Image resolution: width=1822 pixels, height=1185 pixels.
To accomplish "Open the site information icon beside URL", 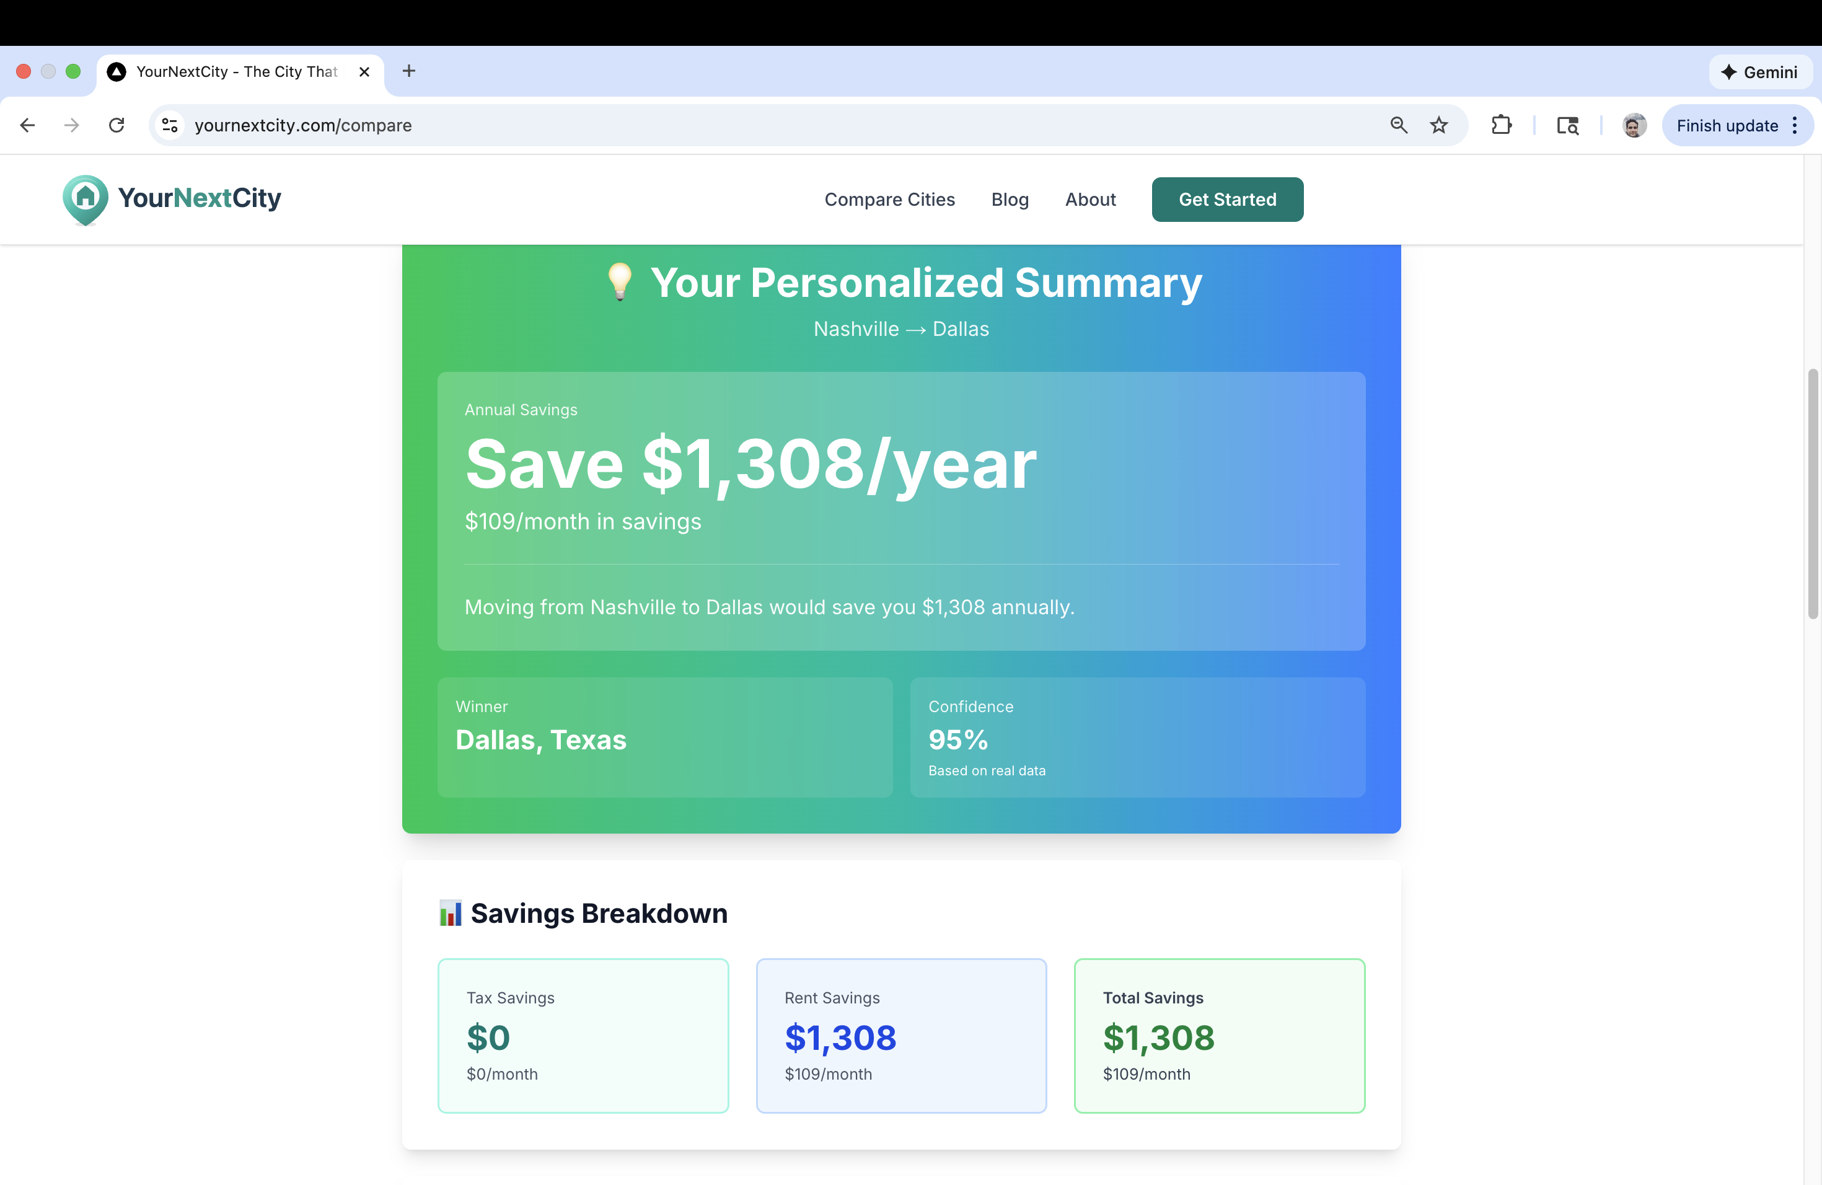I will coord(170,125).
